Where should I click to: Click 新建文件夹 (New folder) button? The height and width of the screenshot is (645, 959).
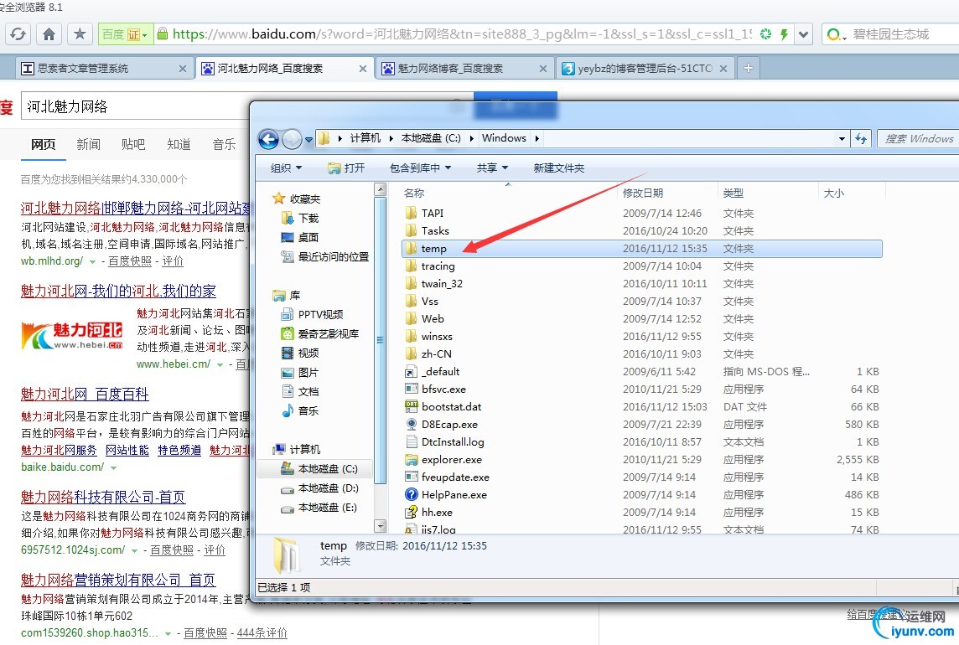pos(558,168)
